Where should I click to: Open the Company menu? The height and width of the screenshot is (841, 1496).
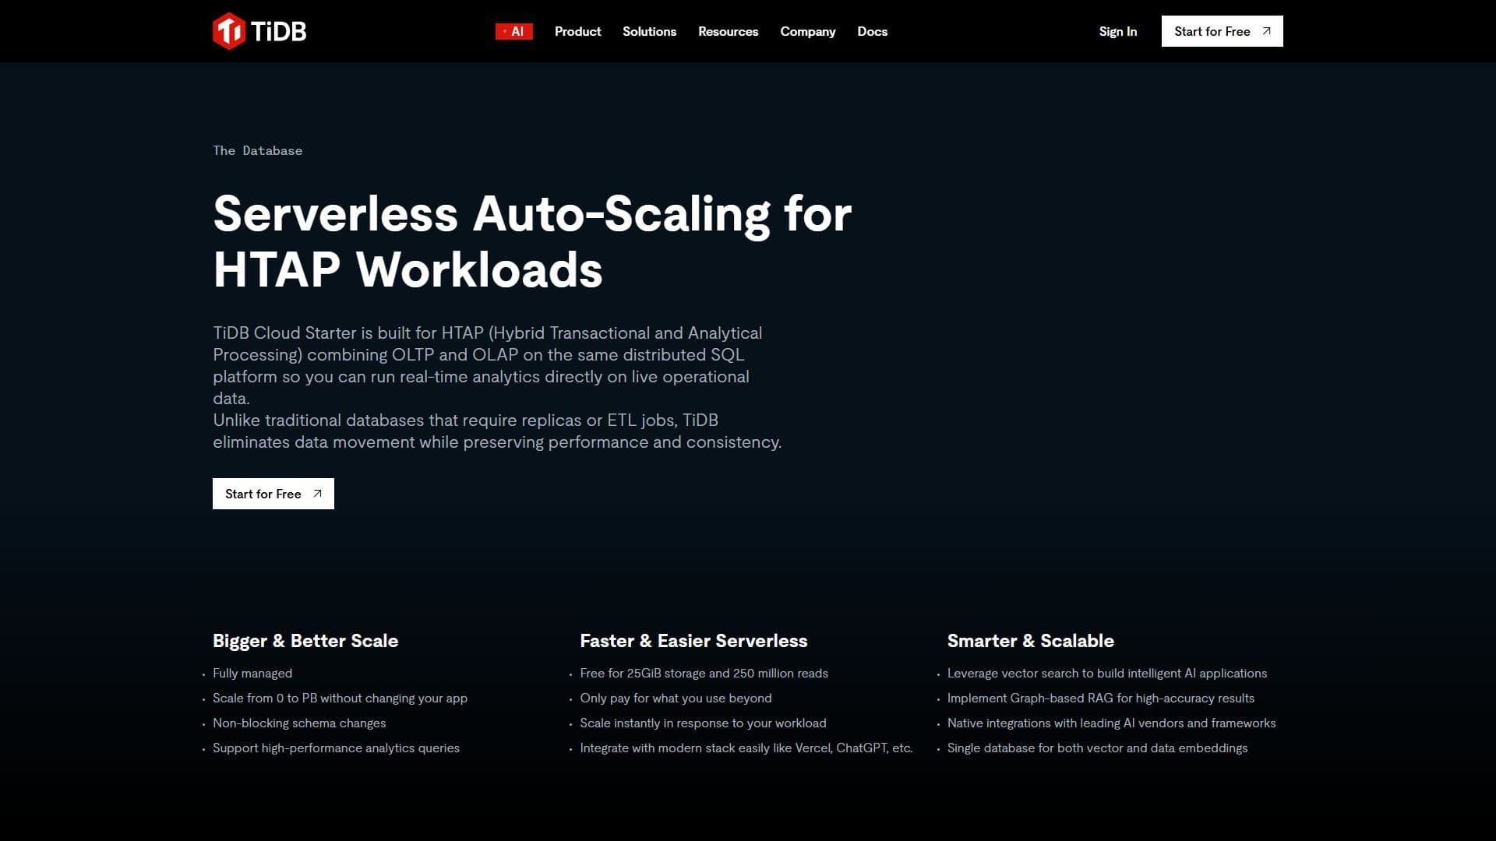coord(807,31)
